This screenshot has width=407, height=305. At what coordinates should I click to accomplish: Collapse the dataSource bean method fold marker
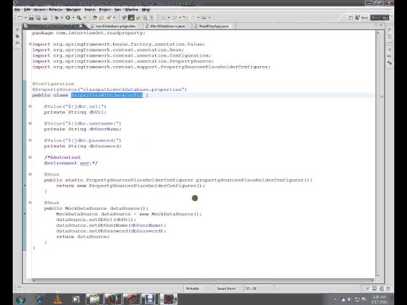pyautogui.click(x=30, y=202)
